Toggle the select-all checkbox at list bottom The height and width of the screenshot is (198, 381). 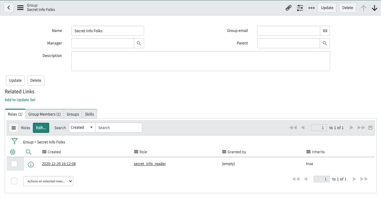click(x=14, y=181)
